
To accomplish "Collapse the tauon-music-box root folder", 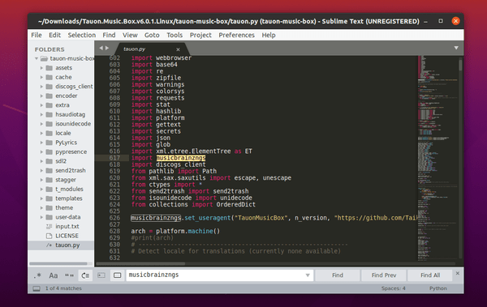I will point(37,58).
